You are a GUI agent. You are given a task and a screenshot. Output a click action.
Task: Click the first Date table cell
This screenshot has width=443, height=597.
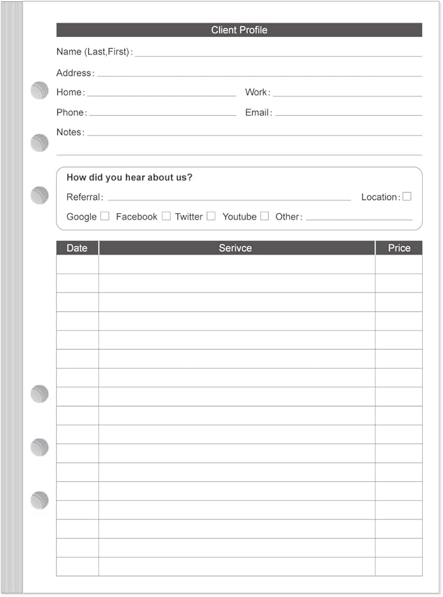click(77, 264)
